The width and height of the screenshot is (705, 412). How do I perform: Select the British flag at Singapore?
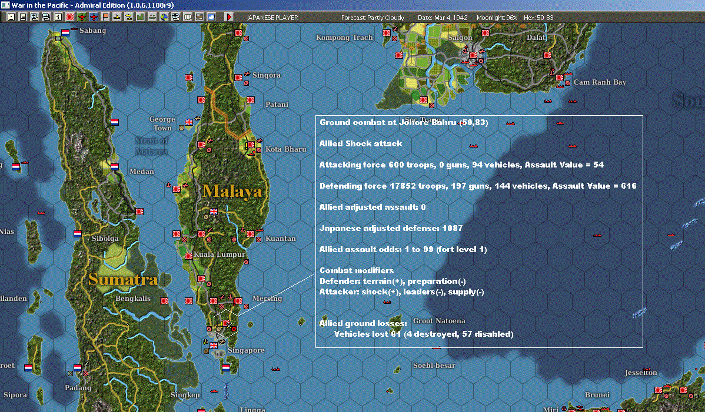click(x=214, y=346)
